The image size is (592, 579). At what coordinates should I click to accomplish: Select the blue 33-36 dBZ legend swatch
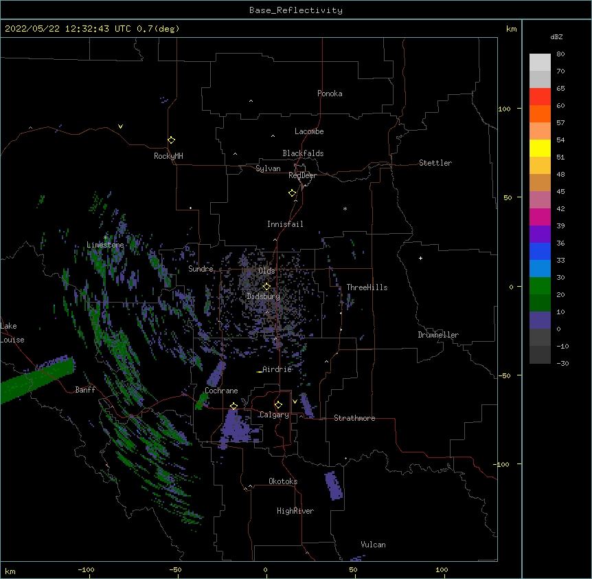pyautogui.click(x=540, y=251)
